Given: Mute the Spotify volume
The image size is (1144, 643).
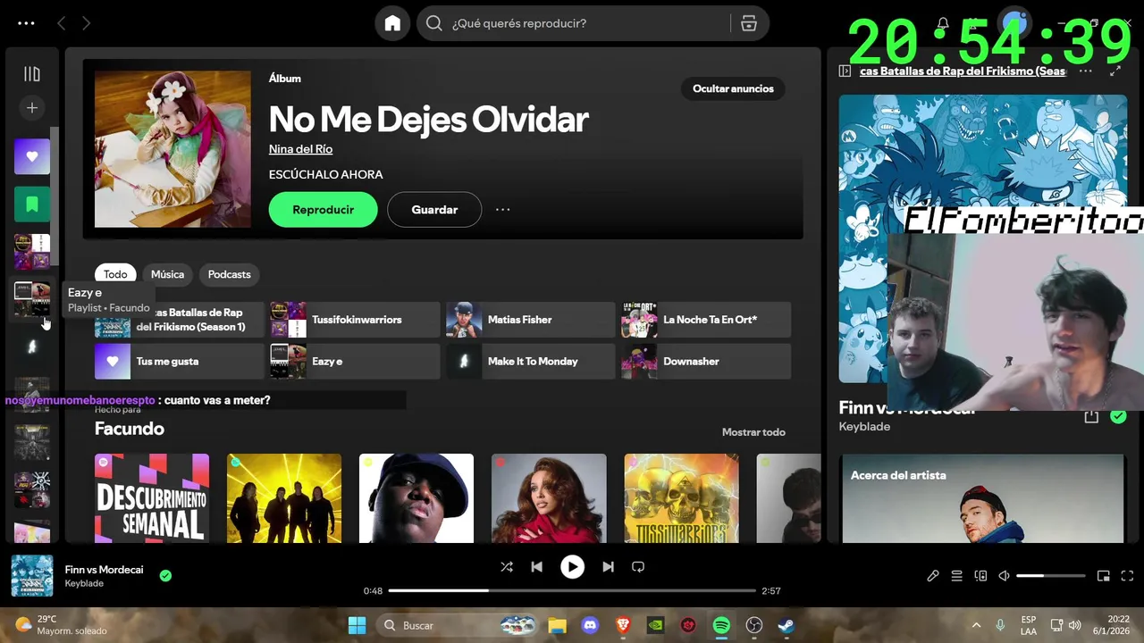Looking at the screenshot, I should 1004,576.
